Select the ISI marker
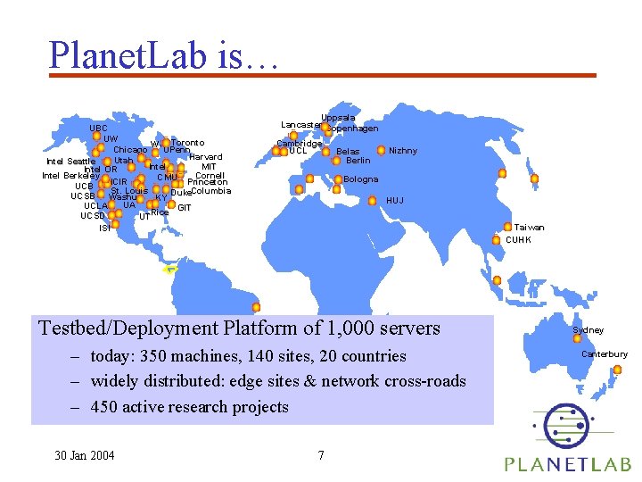This screenshot has height=482, width=642. tap(115, 224)
